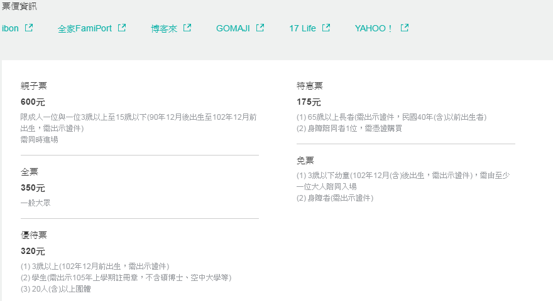Click the external-link icon beside 17 Life
This screenshot has width=553, height=301.
click(326, 28)
